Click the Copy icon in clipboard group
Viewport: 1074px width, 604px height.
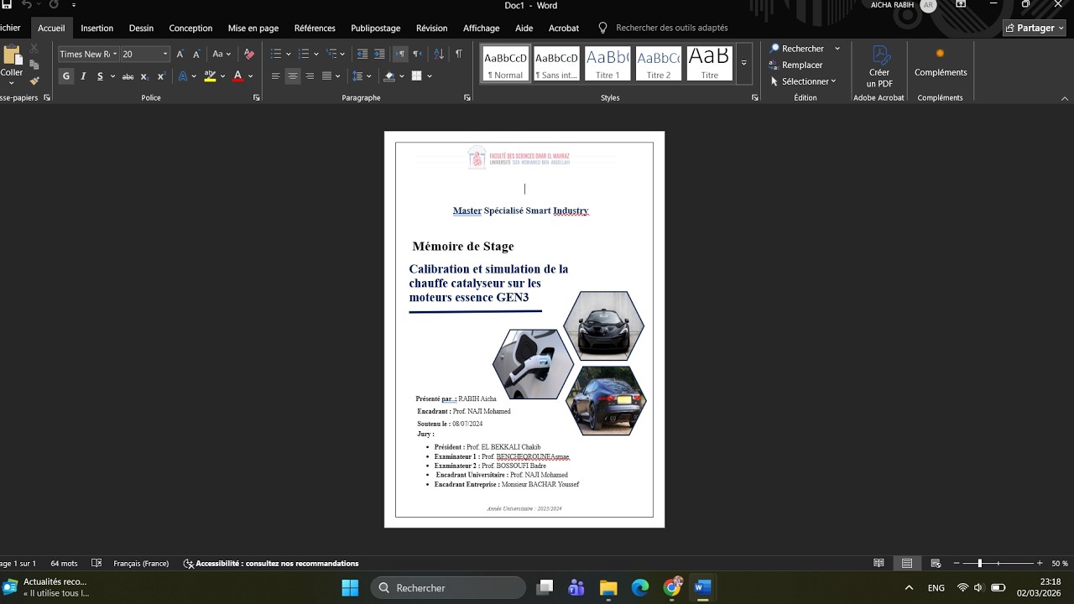34,65
